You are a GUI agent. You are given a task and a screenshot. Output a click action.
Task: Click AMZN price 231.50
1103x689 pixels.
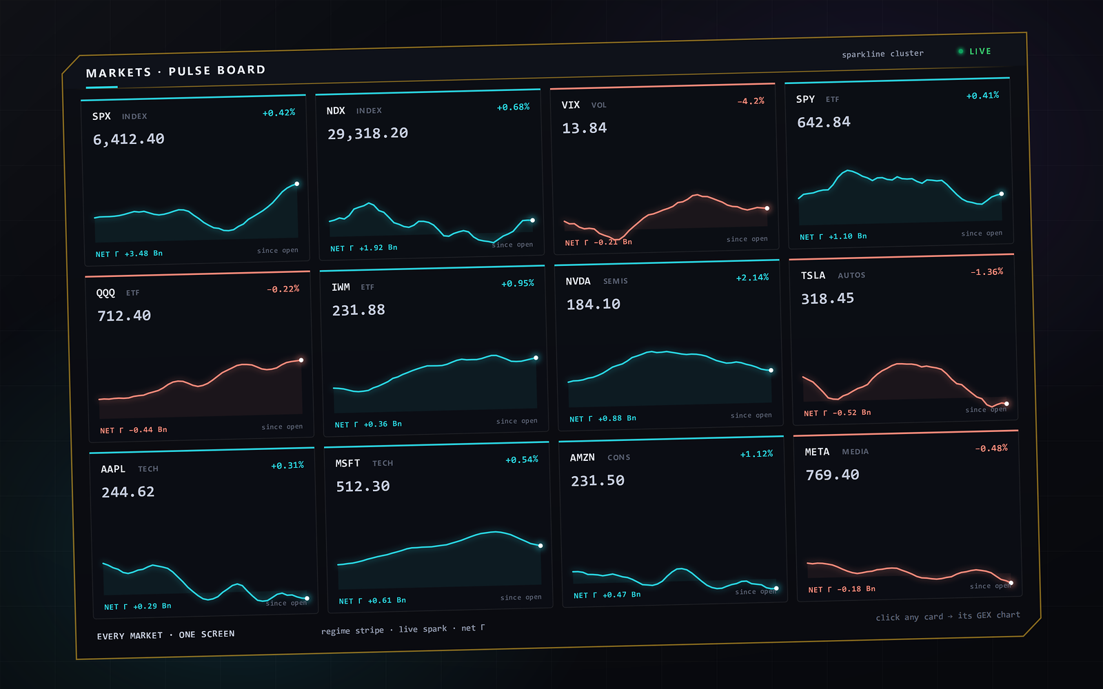pyautogui.click(x=598, y=481)
